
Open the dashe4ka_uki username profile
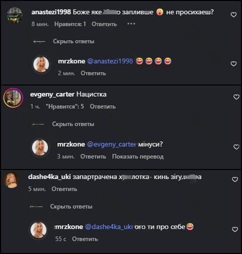[49, 177]
